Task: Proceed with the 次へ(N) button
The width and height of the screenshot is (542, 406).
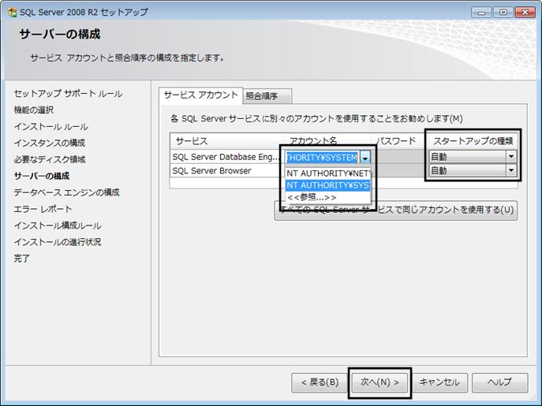Action: point(379,382)
